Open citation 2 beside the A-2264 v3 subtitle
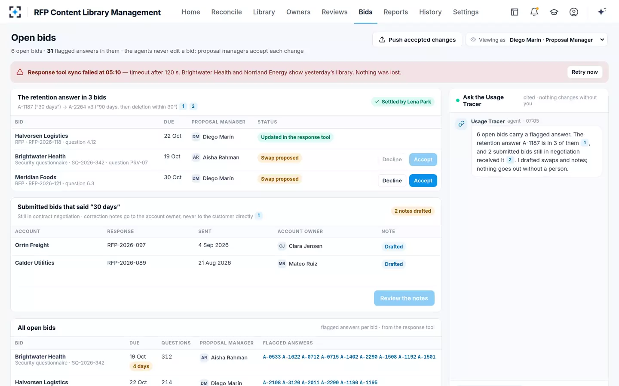Screen dimensions: 619x386 point(193,106)
